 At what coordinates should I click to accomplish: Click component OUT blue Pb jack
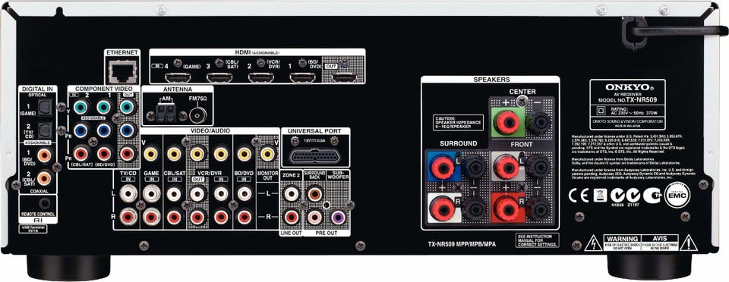pos(127,130)
